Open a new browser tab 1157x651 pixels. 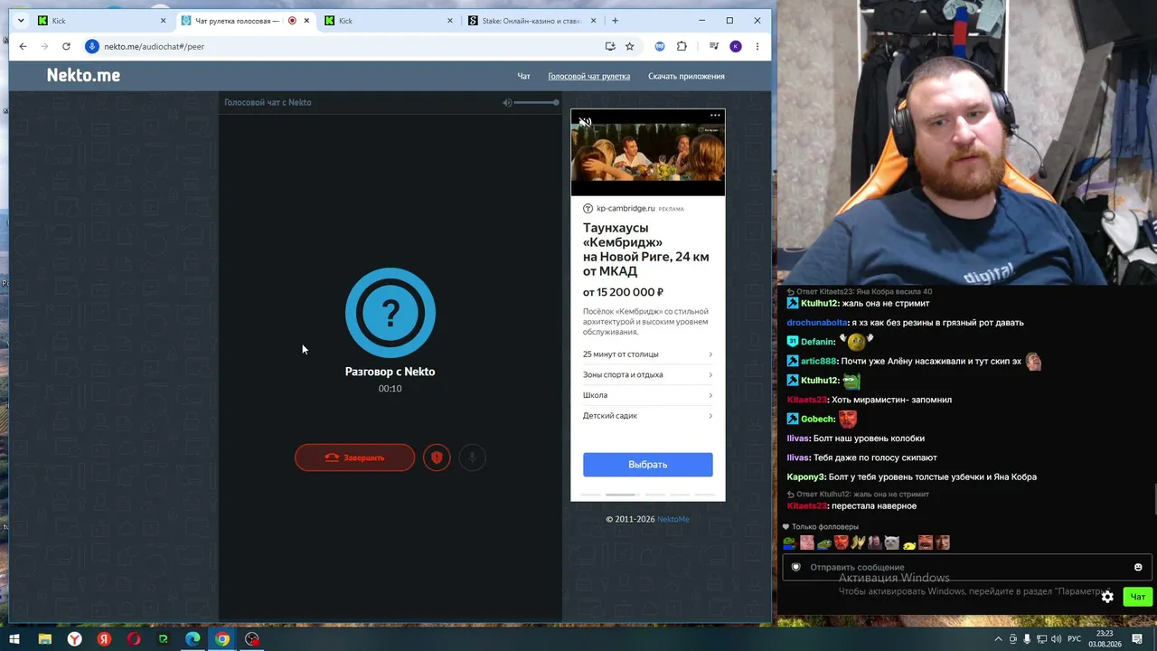pyautogui.click(x=615, y=20)
